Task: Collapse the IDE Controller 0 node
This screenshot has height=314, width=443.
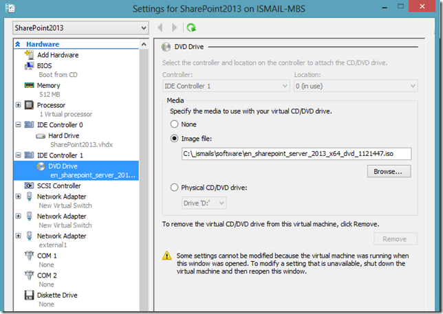Action: point(18,124)
